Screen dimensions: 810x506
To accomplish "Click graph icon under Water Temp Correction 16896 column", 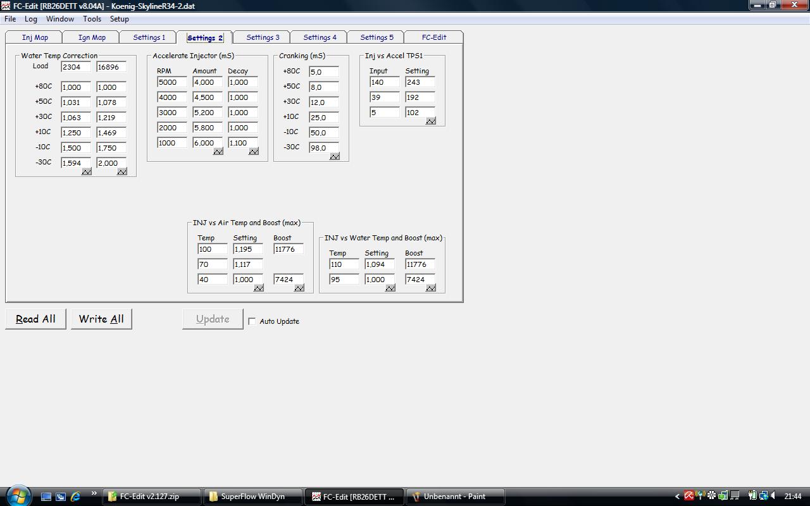I will point(122,171).
